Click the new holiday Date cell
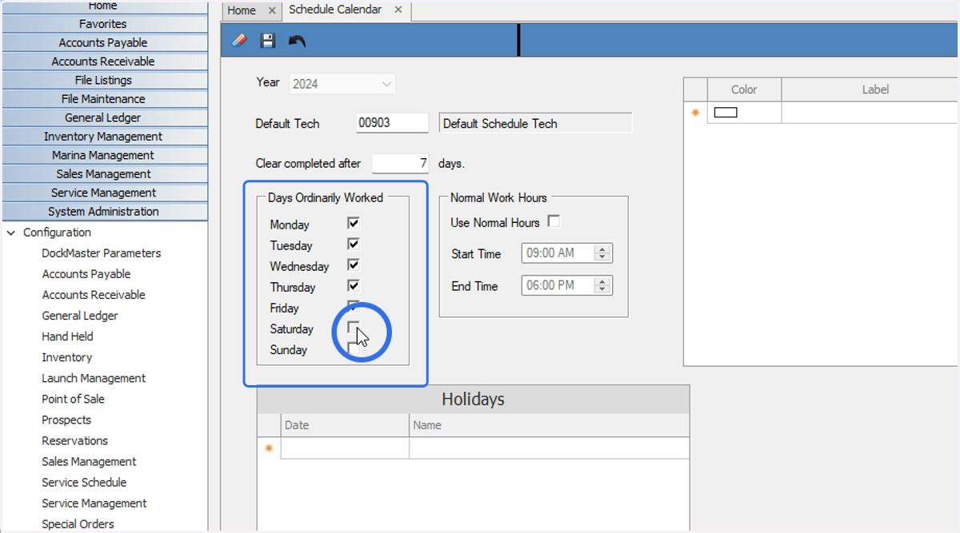 tap(345, 448)
